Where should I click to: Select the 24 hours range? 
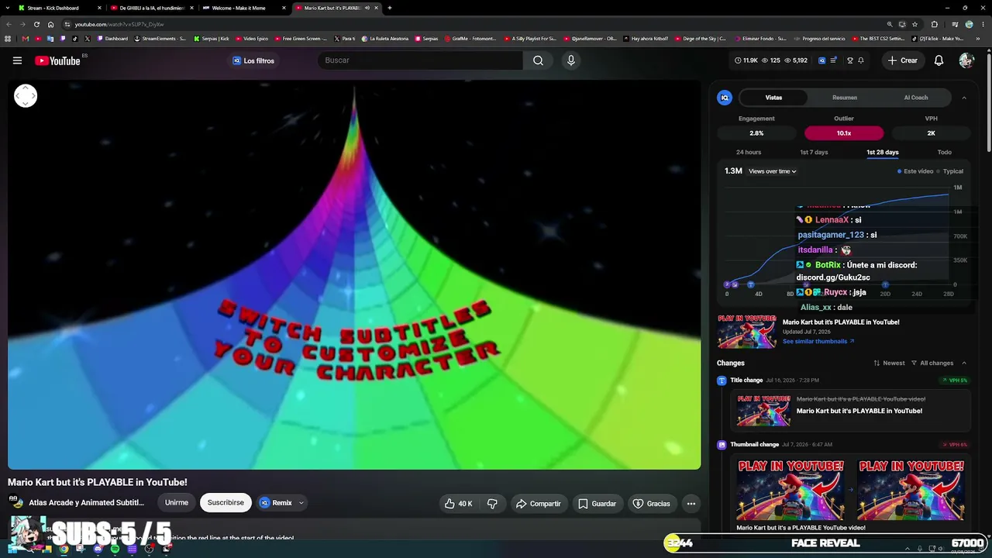click(x=749, y=153)
